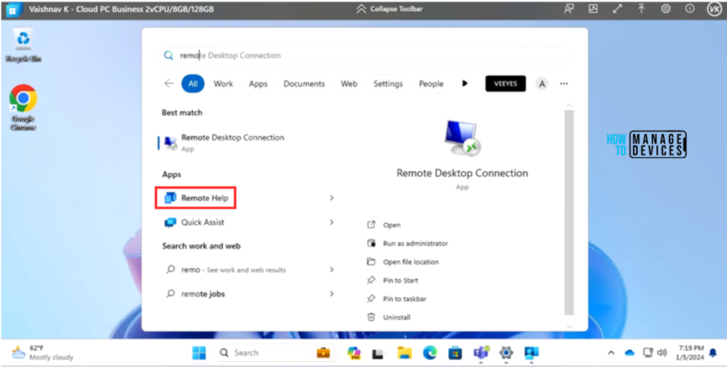The width and height of the screenshot is (727, 367).
Task: Open Microsoft Store from the taskbar
Action: coord(455,353)
